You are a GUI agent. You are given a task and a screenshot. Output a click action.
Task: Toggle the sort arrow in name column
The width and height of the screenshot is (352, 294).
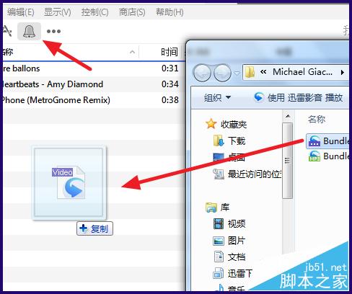(132, 52)
